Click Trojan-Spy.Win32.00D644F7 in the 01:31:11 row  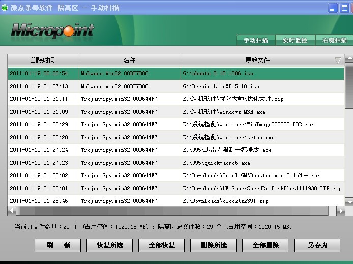coord(119,99)
